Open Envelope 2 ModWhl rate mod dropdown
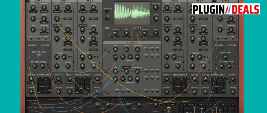The image size is (267, 113). click(70, 83)
